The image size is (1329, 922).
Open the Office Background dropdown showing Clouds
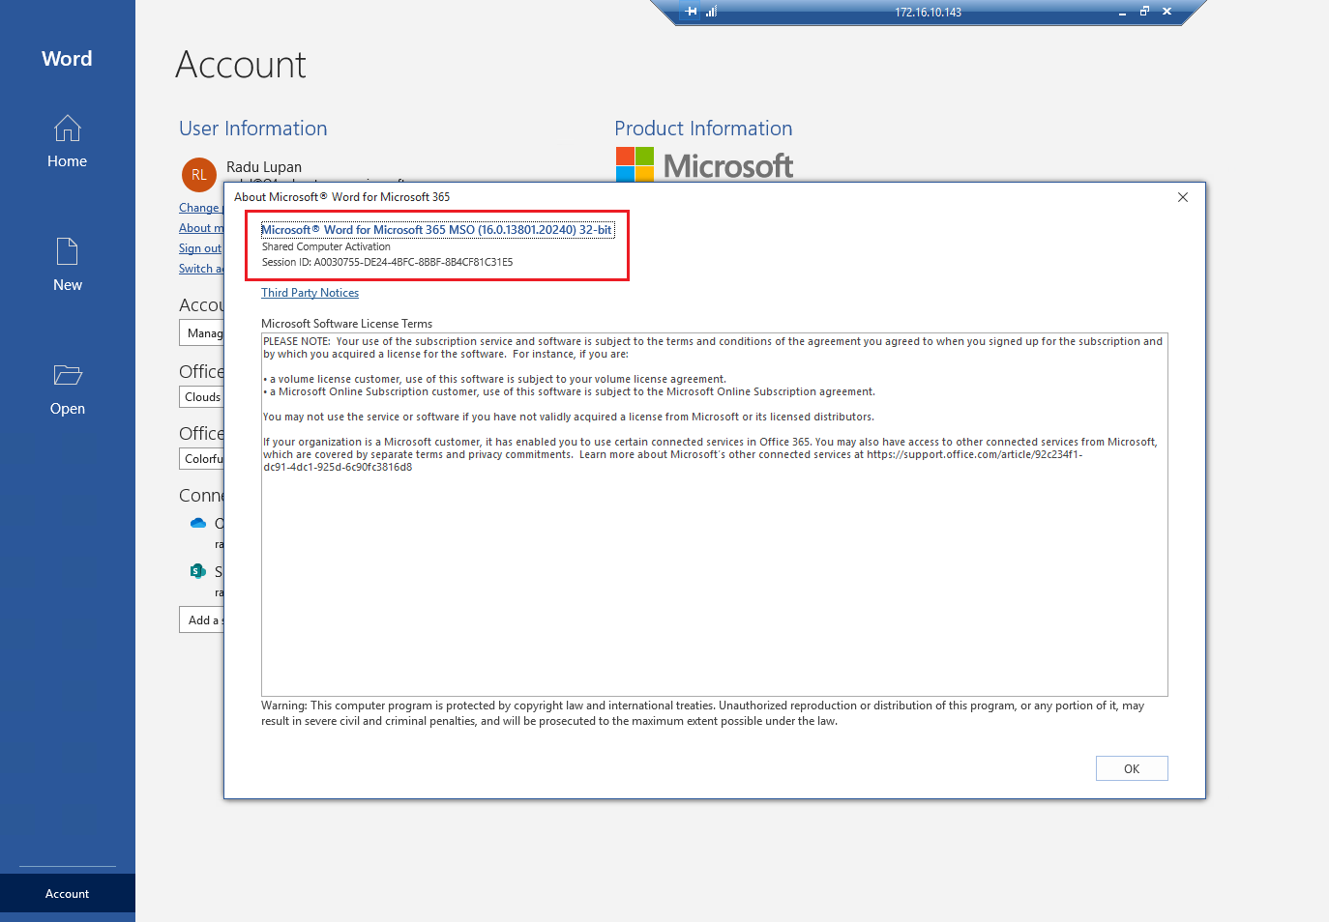point(201,397)
